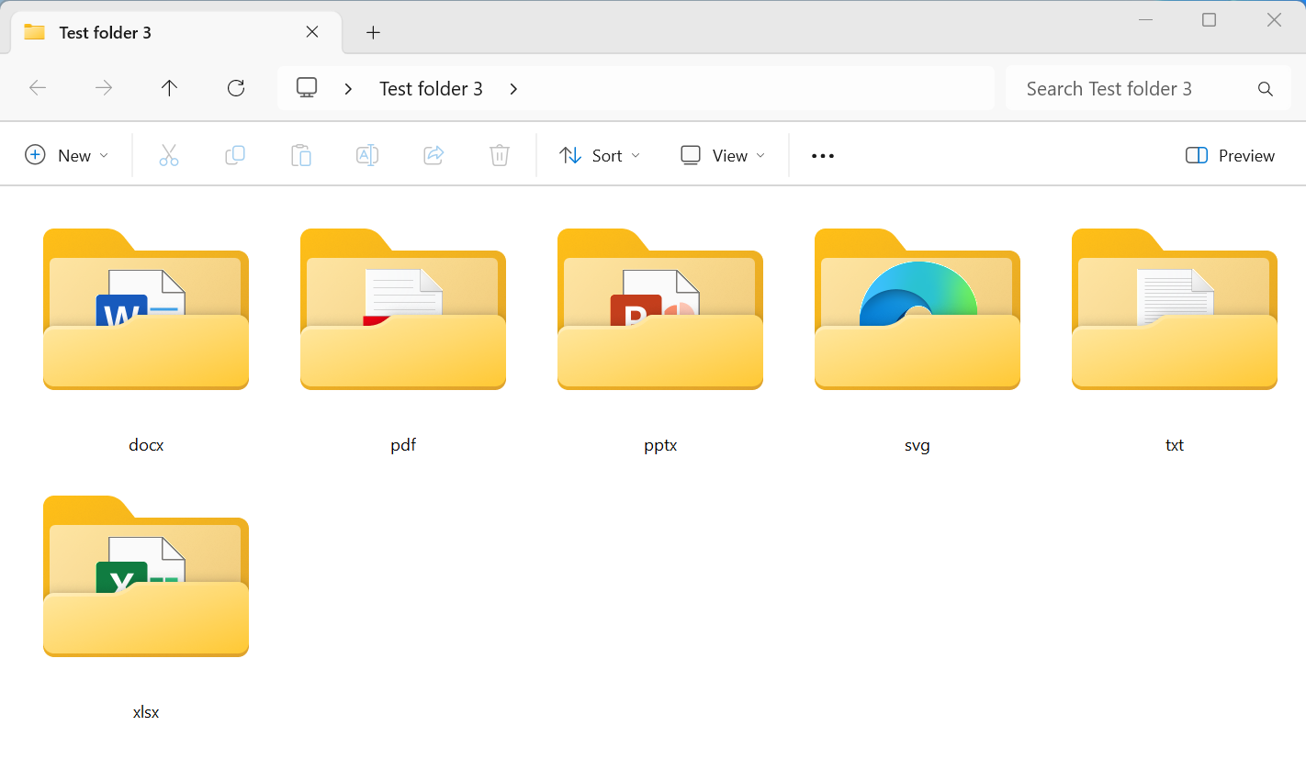
Task: Navigate back with the left arrow
Action: pyautogui.click(x=38, y=88)
